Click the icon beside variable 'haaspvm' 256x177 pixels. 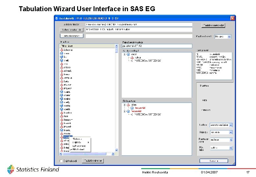pos(62,120)
